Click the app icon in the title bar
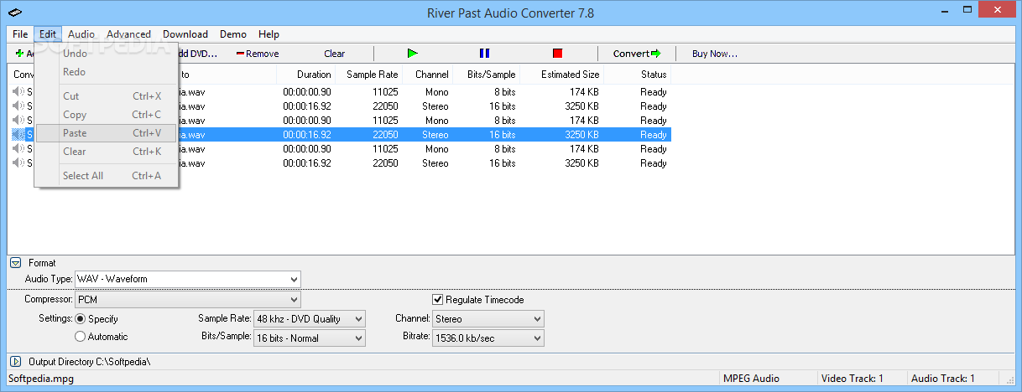This screenshot has height=392, width=1022. (13, 13)
